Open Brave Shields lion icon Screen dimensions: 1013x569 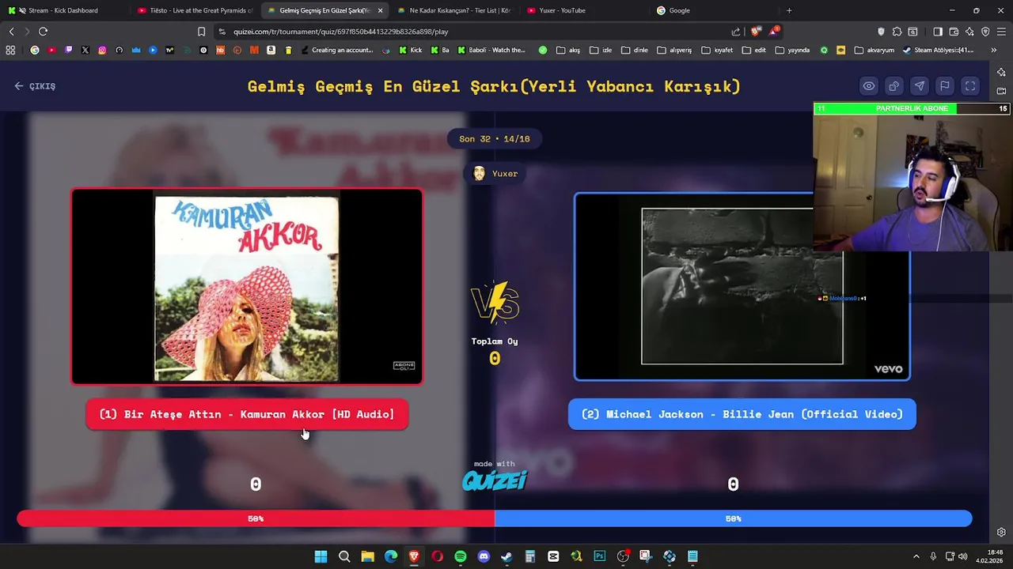755,32
